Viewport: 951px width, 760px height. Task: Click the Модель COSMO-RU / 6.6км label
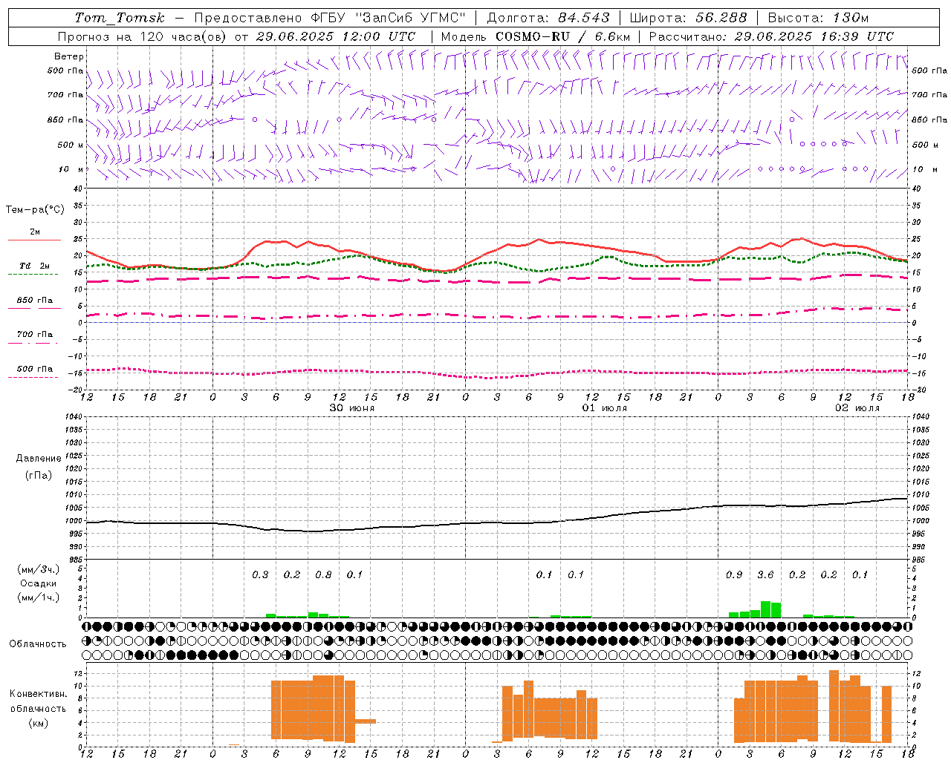(536, 36)
